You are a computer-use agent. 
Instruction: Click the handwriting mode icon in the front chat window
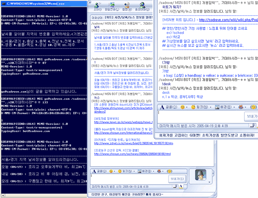point(252,126)
